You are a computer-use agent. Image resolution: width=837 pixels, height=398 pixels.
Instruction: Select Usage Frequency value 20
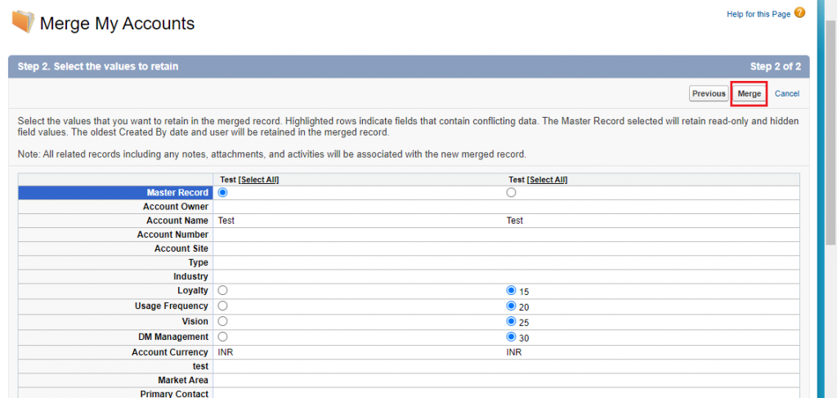pyautogui.click(x=512, y=306)
